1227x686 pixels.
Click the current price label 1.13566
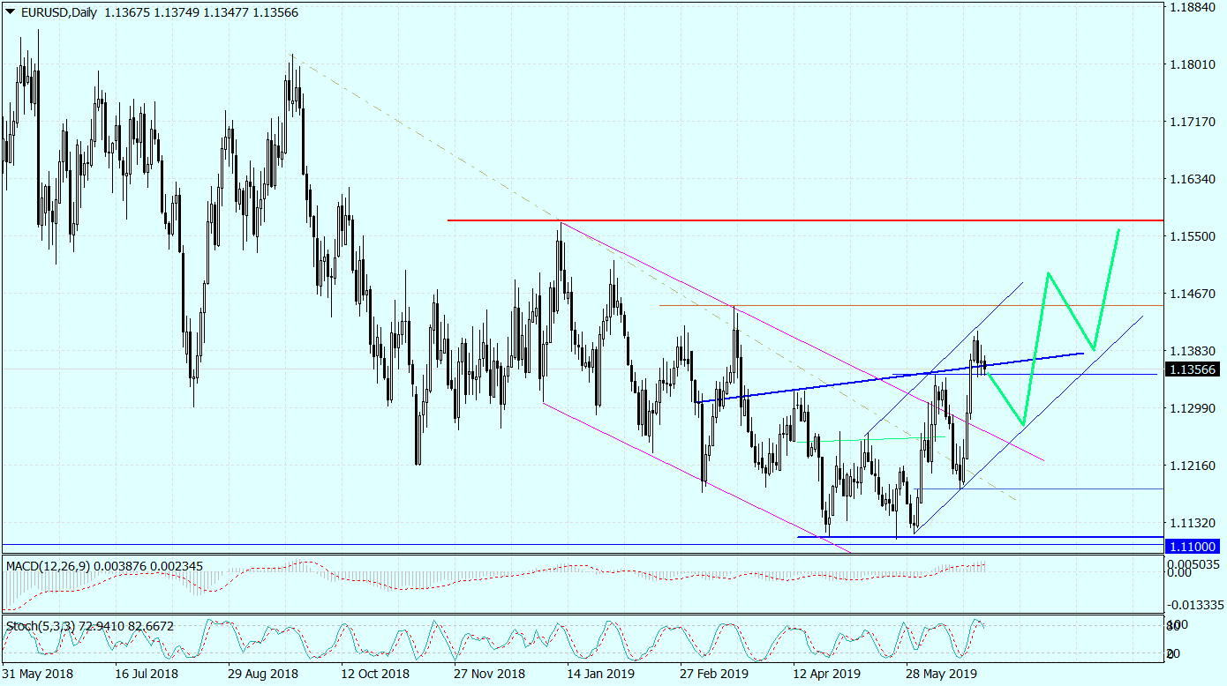tap(1194, 369)
